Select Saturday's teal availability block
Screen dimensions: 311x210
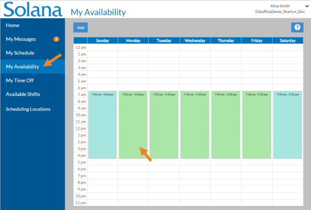(287, 124)
